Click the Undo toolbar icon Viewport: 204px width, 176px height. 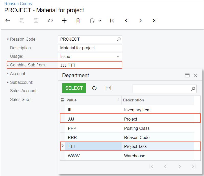click(x=50, y=21)
